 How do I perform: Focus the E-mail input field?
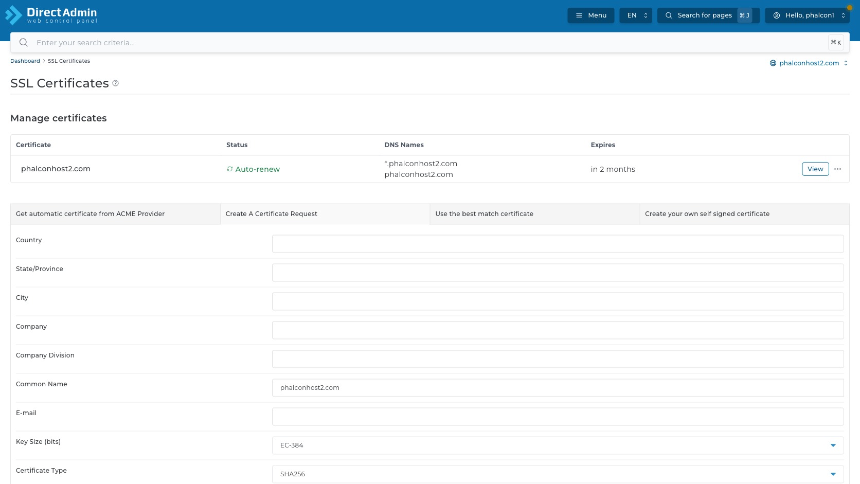[558, 417]
